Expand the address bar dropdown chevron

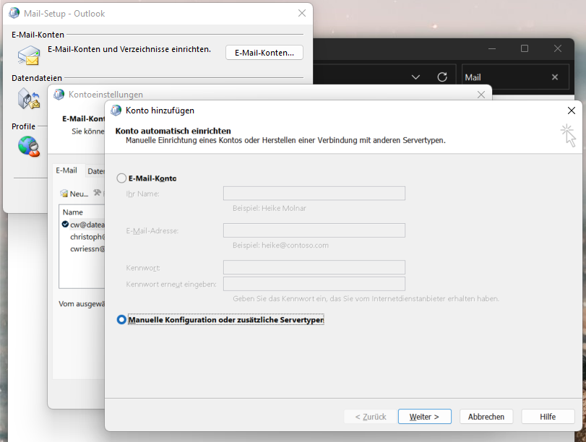point(415,77)
